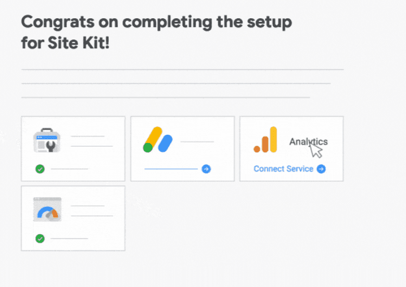Select the Analytics service card

pyautogui.click(x=291, y=149)
